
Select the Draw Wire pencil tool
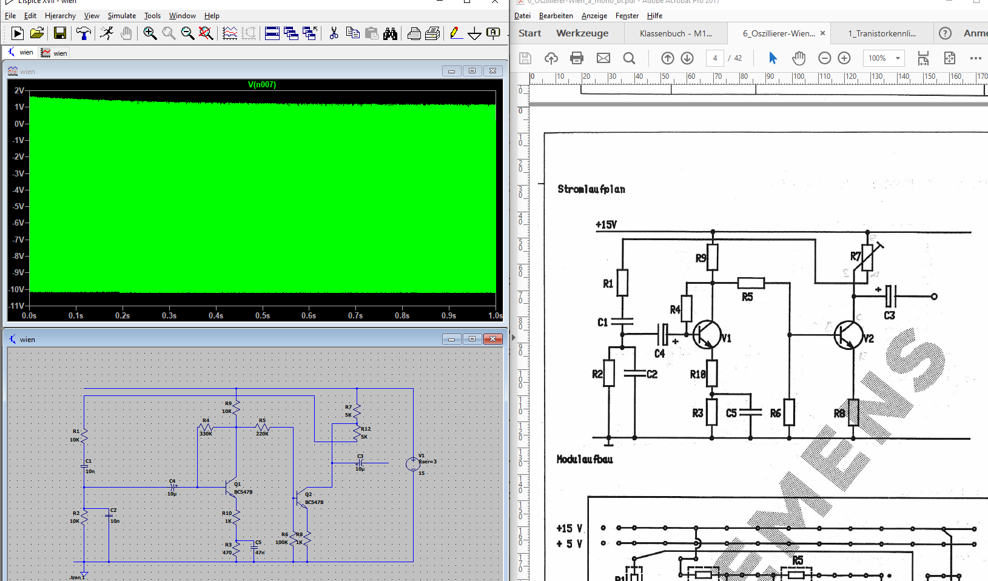pos(456,33)
